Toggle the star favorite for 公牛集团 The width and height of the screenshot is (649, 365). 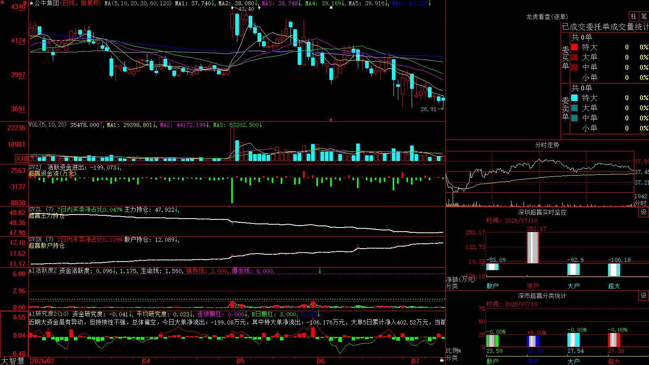31,3
